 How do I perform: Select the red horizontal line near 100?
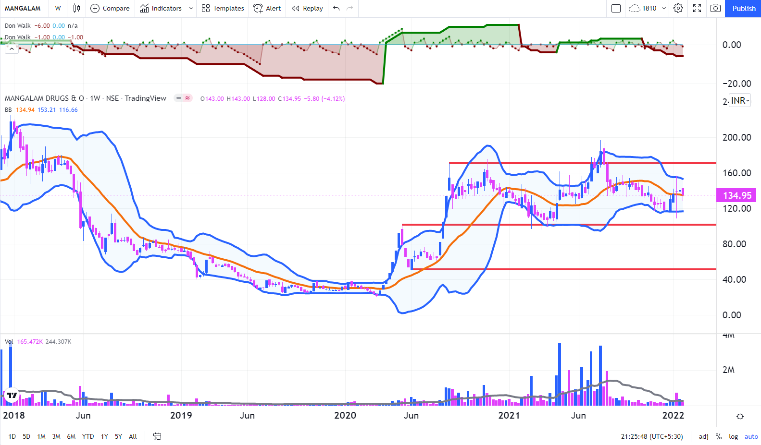click(559, 225)
